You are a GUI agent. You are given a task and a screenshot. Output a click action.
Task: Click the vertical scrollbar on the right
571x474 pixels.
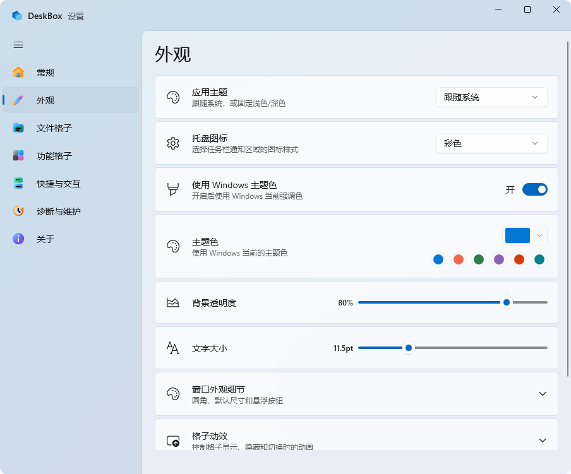pos(568,209)
